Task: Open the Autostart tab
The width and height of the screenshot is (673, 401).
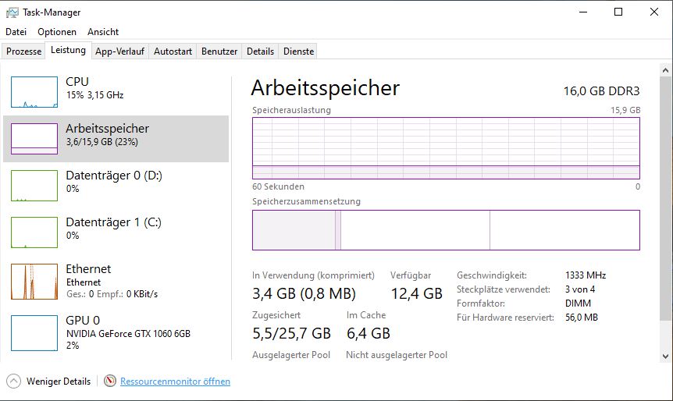Action: tap(173, 51)
